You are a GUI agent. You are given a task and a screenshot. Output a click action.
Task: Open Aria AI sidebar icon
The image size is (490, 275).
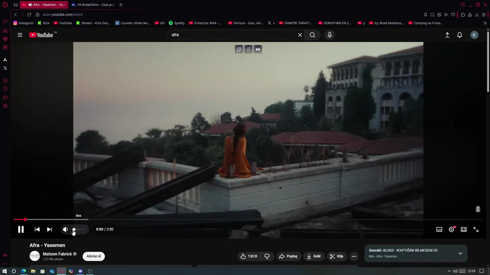click(5, 60)
